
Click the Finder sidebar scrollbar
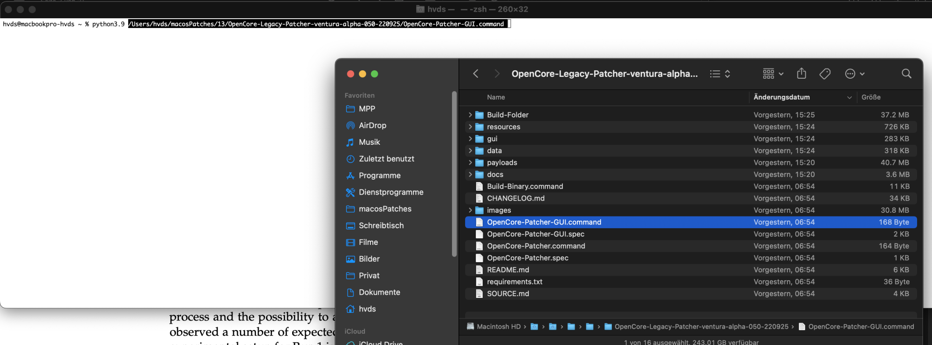click(x=454, y=174)
